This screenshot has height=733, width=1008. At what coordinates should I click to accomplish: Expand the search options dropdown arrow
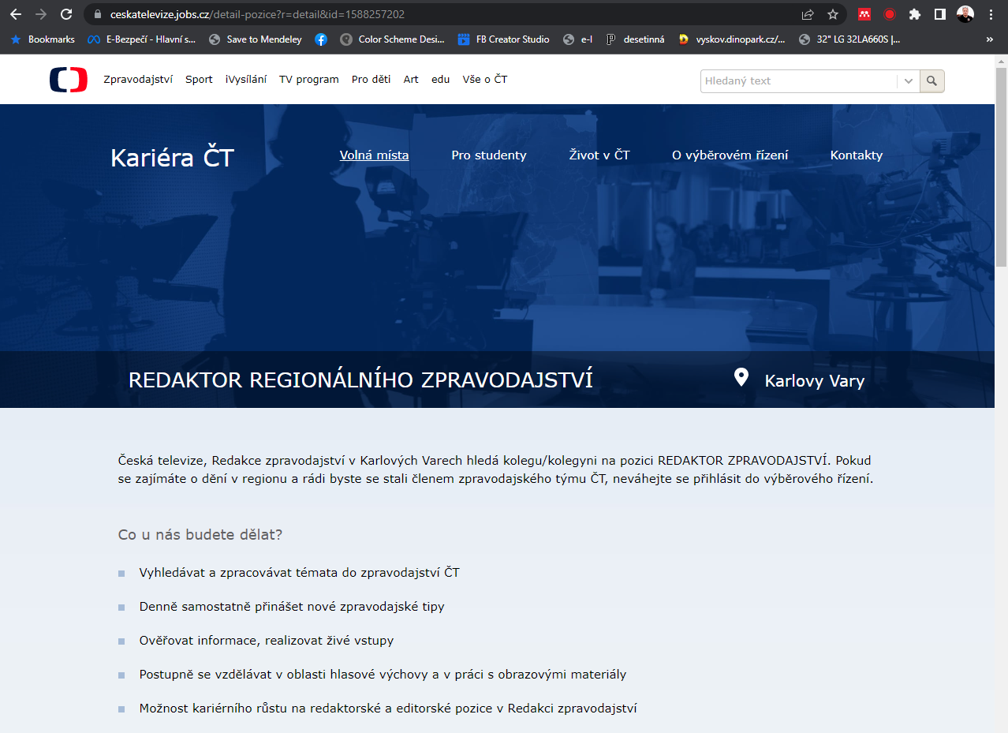click(x=908, y=80)
